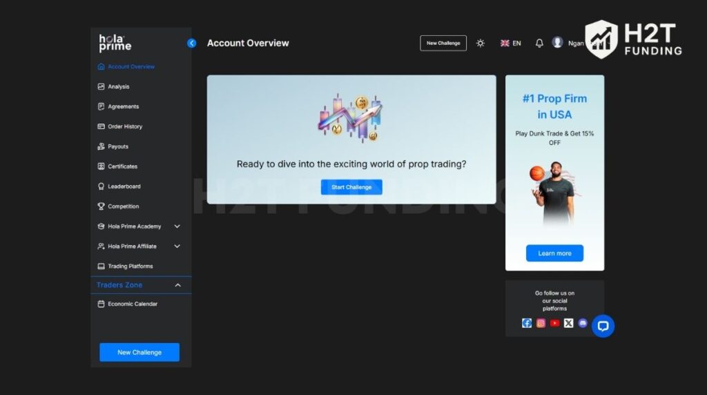Click the Order History card icon

[101, 126]
